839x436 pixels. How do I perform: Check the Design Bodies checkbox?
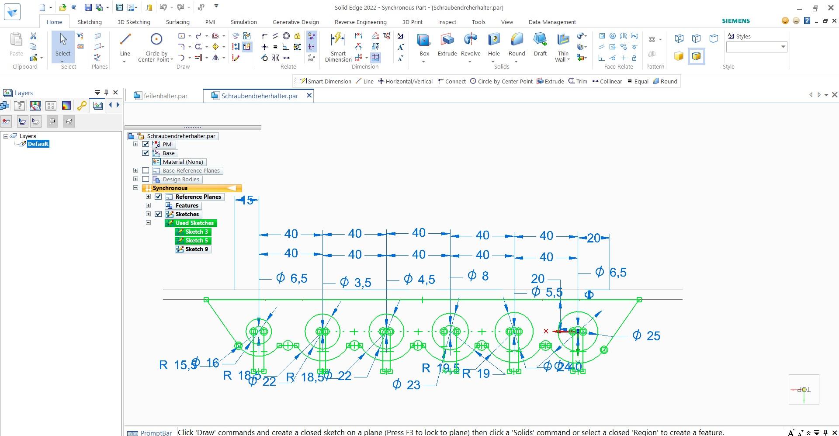coord(146,179)
